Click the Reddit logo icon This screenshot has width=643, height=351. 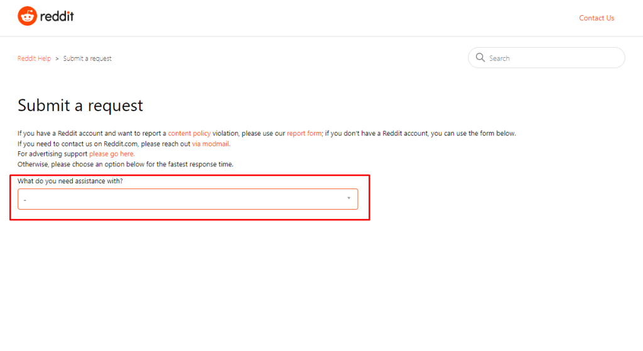point(27,16)
